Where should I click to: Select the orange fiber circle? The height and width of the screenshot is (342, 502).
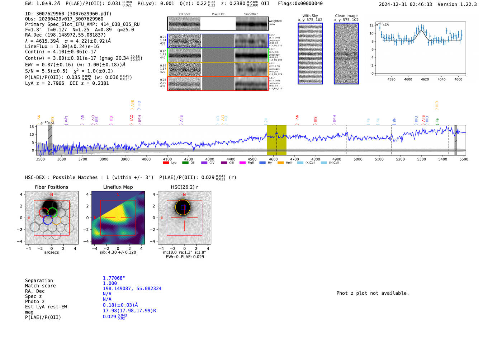(x=56, y=220)
